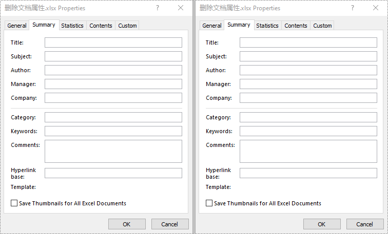Click Manager field in left dialog
The image size is (388, 234).
(x=113, y=84)
